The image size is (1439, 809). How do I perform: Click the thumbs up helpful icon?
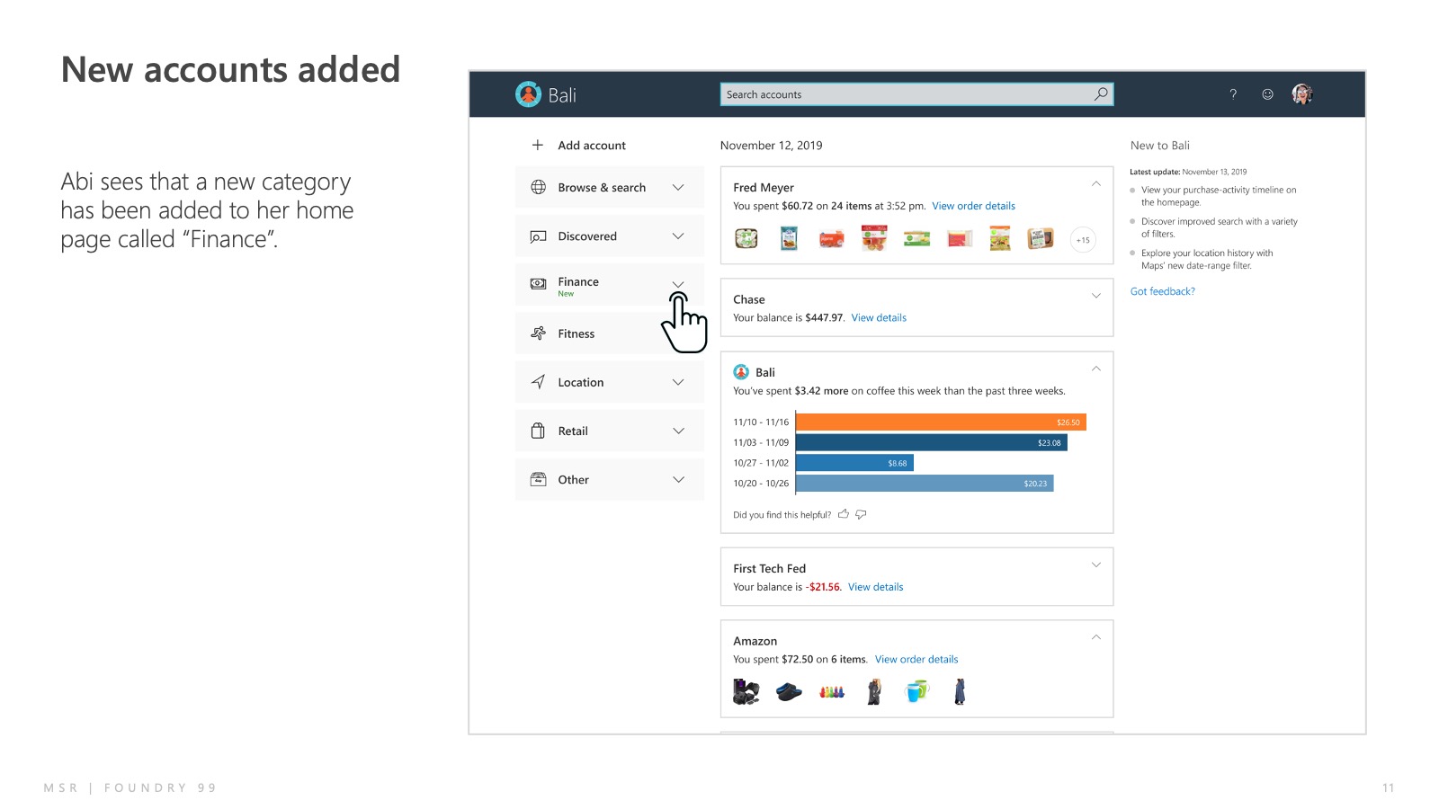click(844, 514)
